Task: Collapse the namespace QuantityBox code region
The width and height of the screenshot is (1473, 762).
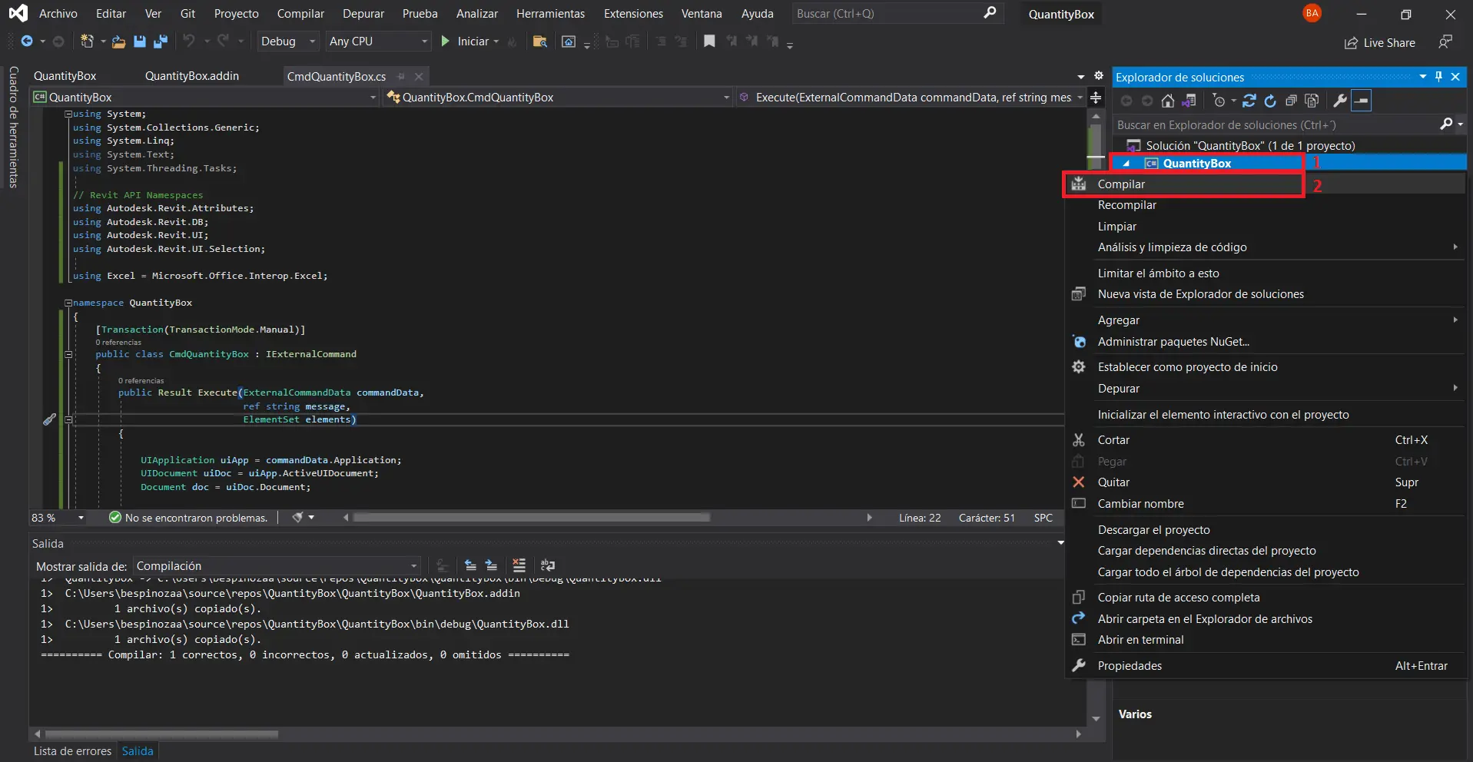Action: pos(68,303)
